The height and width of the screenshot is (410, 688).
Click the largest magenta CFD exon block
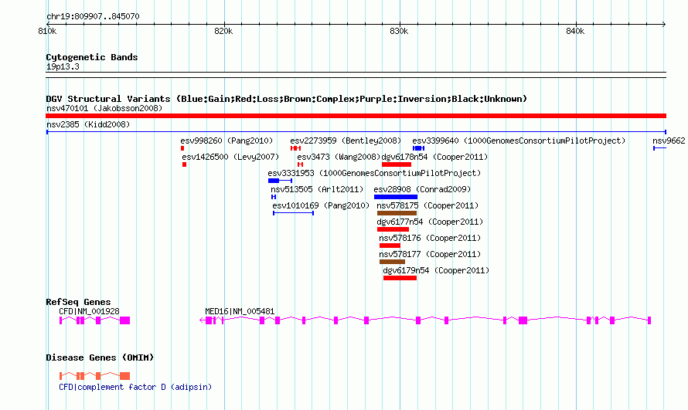pyautogui.click(x=124, y=320)
